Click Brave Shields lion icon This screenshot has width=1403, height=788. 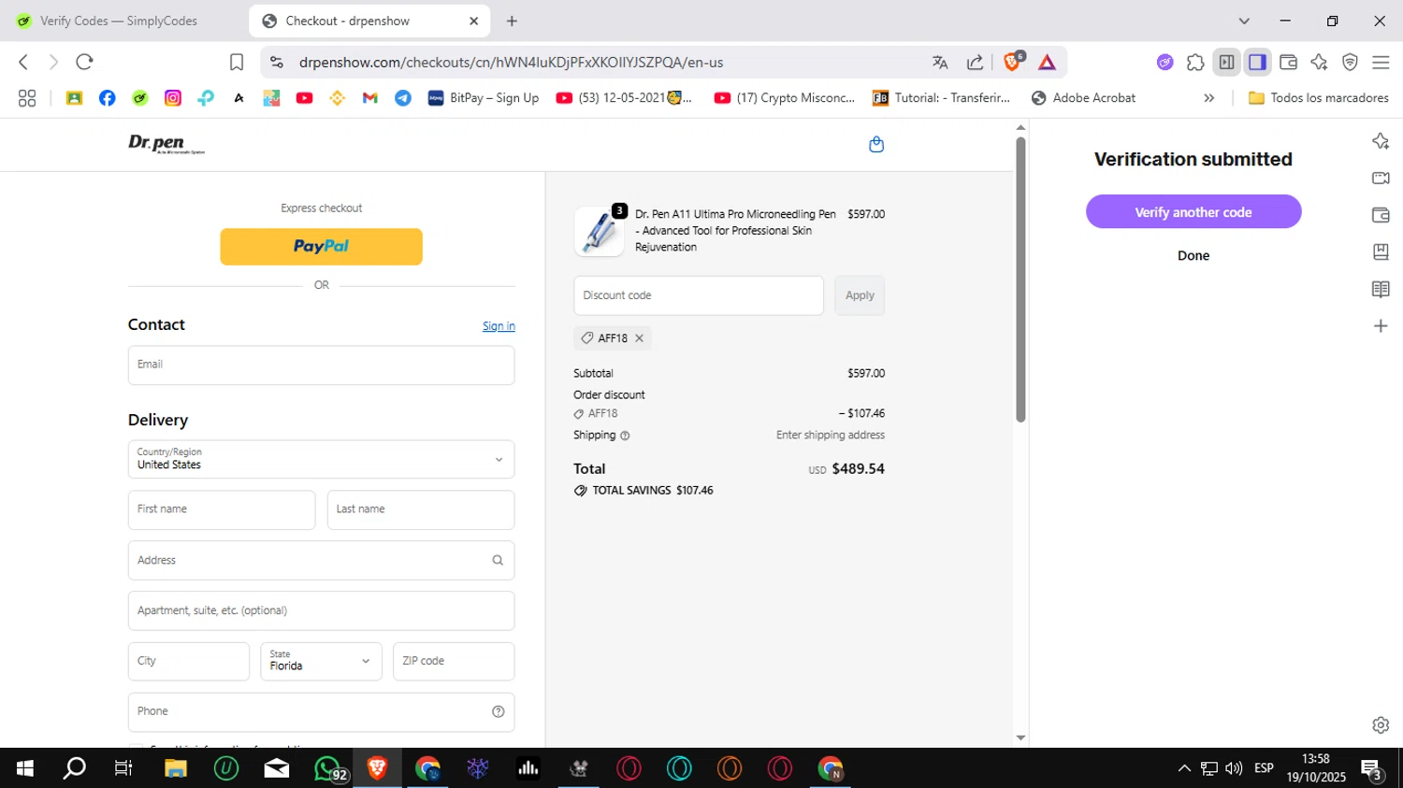tap(1012, 62)
